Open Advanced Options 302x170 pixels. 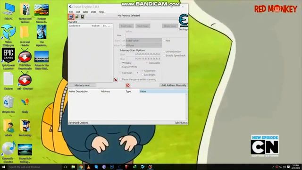pyautogui.click(x=78, y=123)
